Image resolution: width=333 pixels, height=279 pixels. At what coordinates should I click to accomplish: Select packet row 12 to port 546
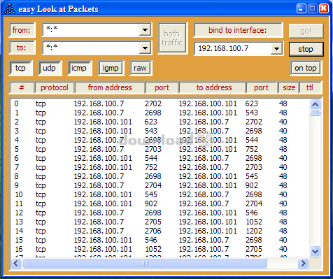click(160, 213)
